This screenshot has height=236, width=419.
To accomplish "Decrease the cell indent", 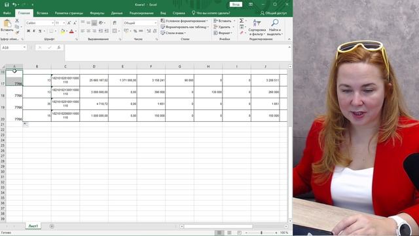I will [101, 31].
